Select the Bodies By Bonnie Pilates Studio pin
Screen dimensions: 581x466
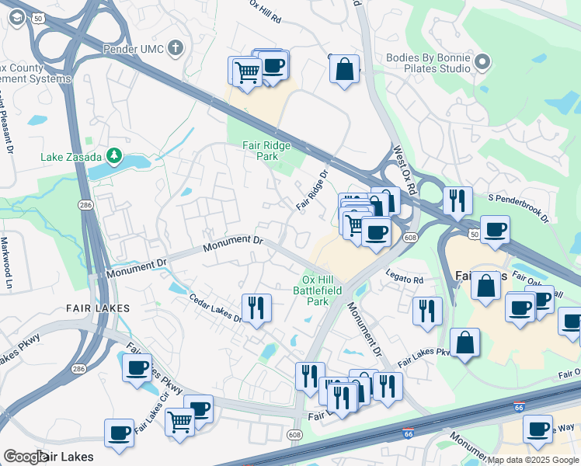[x=484, y=62]
